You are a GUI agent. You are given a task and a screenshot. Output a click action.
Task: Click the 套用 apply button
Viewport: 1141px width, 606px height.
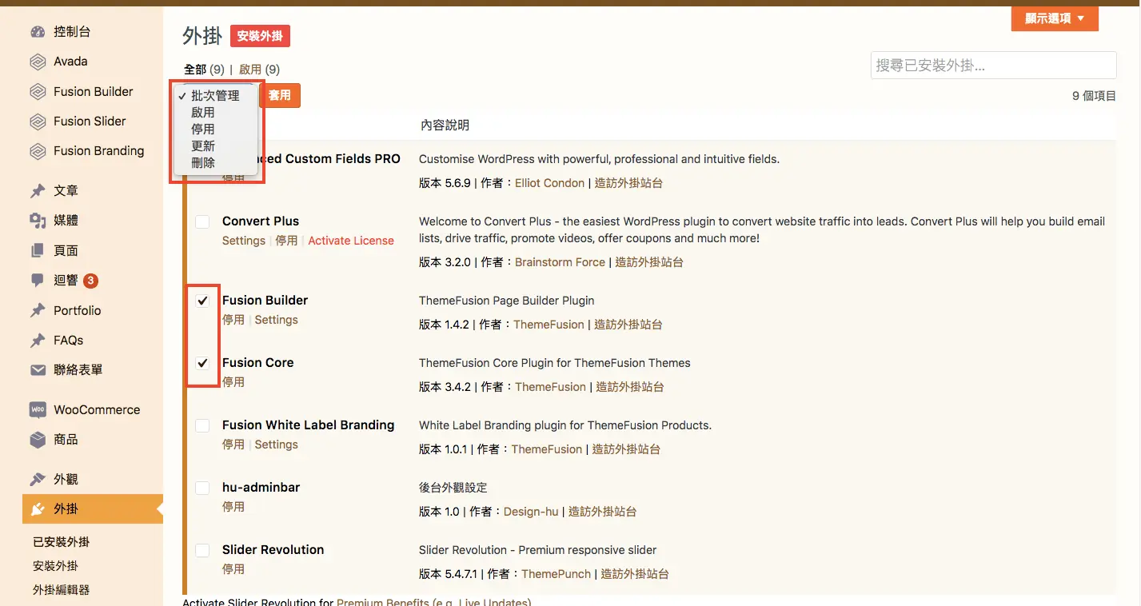tap(280, 95)
